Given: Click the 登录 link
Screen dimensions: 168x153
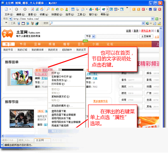Looking at the screenshot, I should tap(136, 31).
